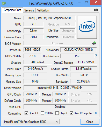Click the ROPs/TMUs field 2 / 8

[32, 56]
